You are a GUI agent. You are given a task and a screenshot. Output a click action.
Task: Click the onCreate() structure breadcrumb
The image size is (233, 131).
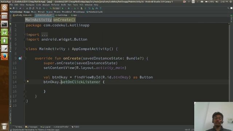click(x=64, y=20)
